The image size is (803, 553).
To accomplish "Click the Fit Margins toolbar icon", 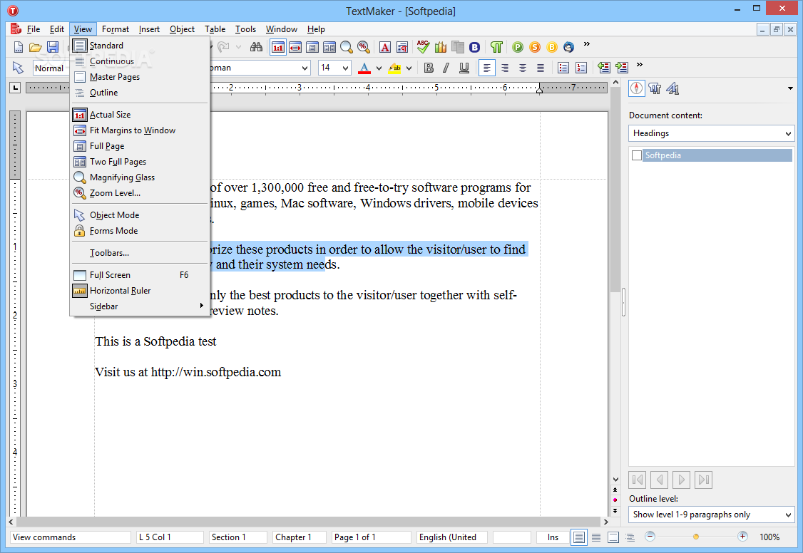I will [295, 48].
